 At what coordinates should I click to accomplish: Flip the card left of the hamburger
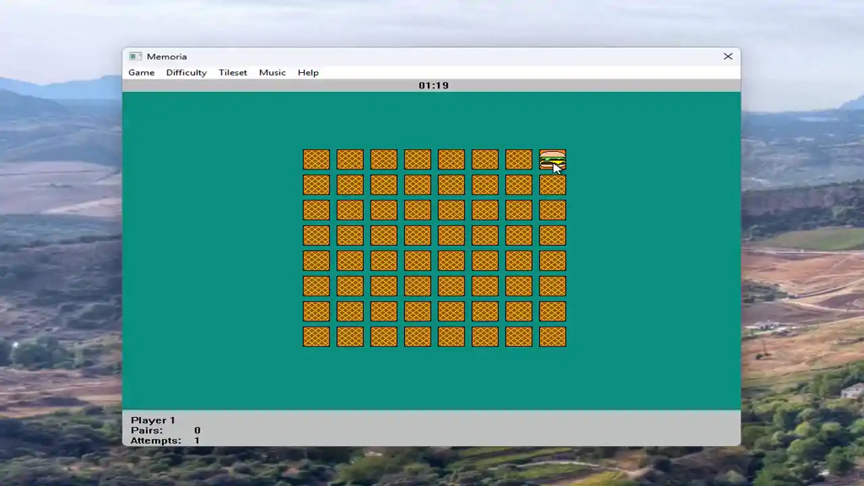coord(518,159)
